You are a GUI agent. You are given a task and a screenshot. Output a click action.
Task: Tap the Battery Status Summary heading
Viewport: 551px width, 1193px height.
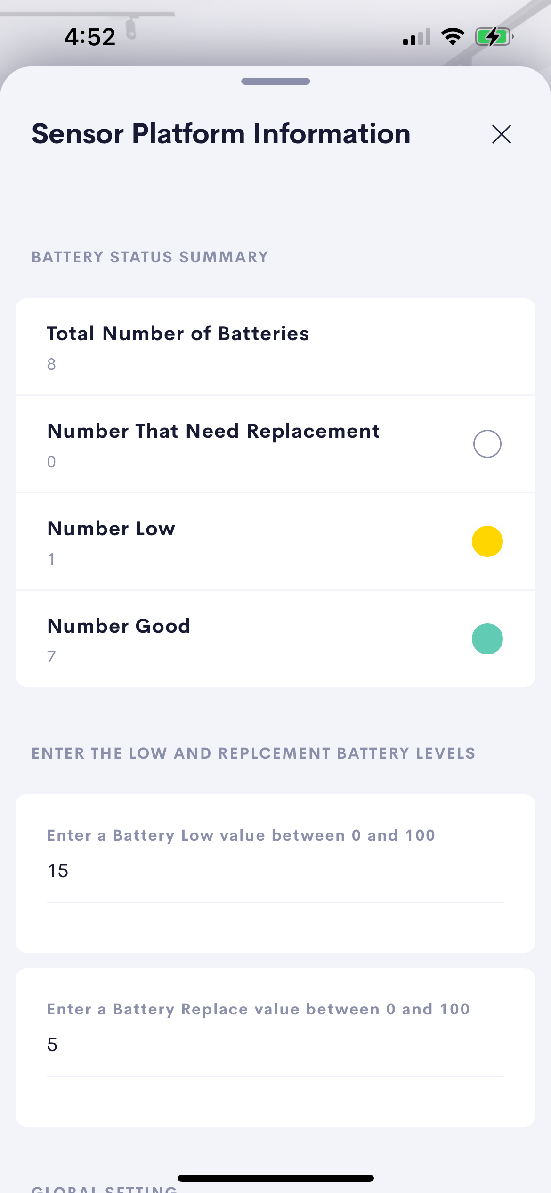pyautogui.click(x=150, y=257)
